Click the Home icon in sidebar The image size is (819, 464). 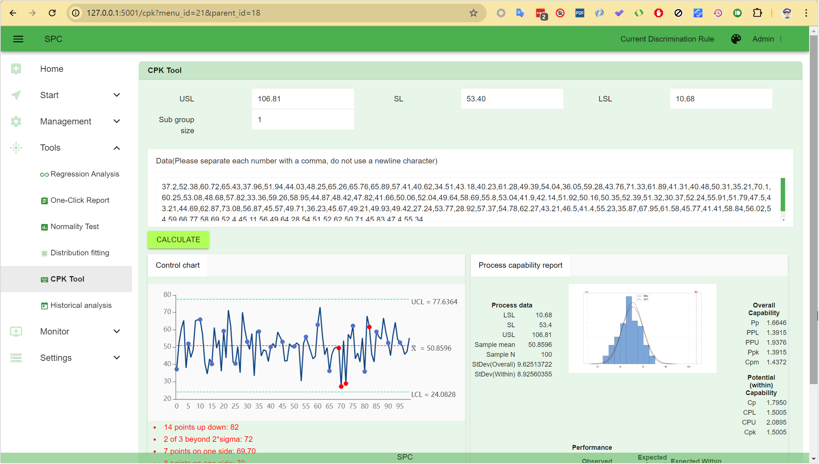[16, 69]
